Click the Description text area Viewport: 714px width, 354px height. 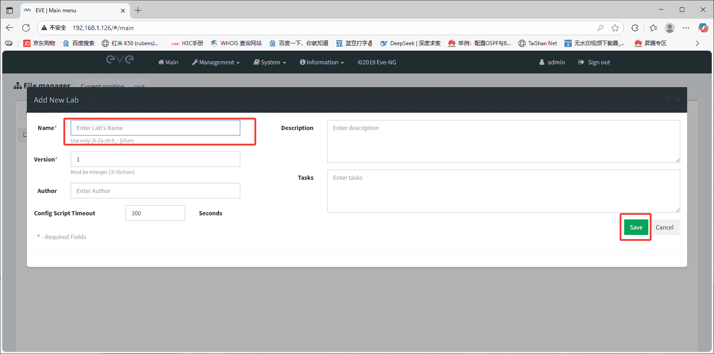pos(503,141)
